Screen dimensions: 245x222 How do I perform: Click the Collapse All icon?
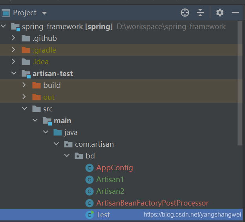200,13
